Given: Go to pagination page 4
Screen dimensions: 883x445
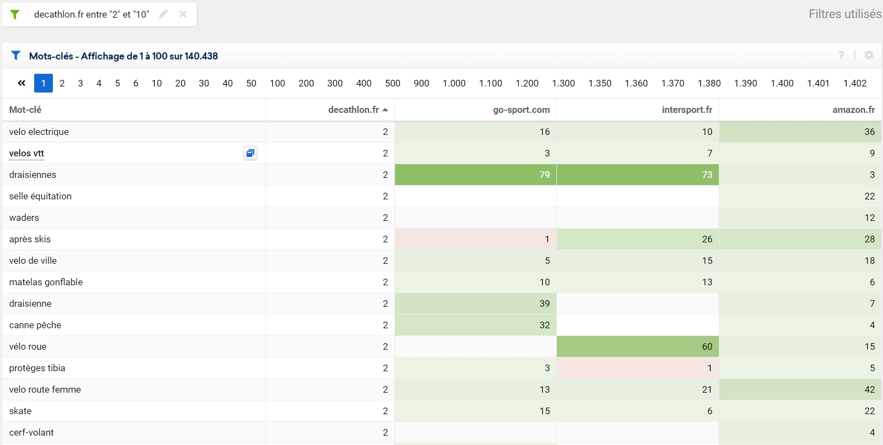Looking at the screenshot, I should tap(99, 83).
